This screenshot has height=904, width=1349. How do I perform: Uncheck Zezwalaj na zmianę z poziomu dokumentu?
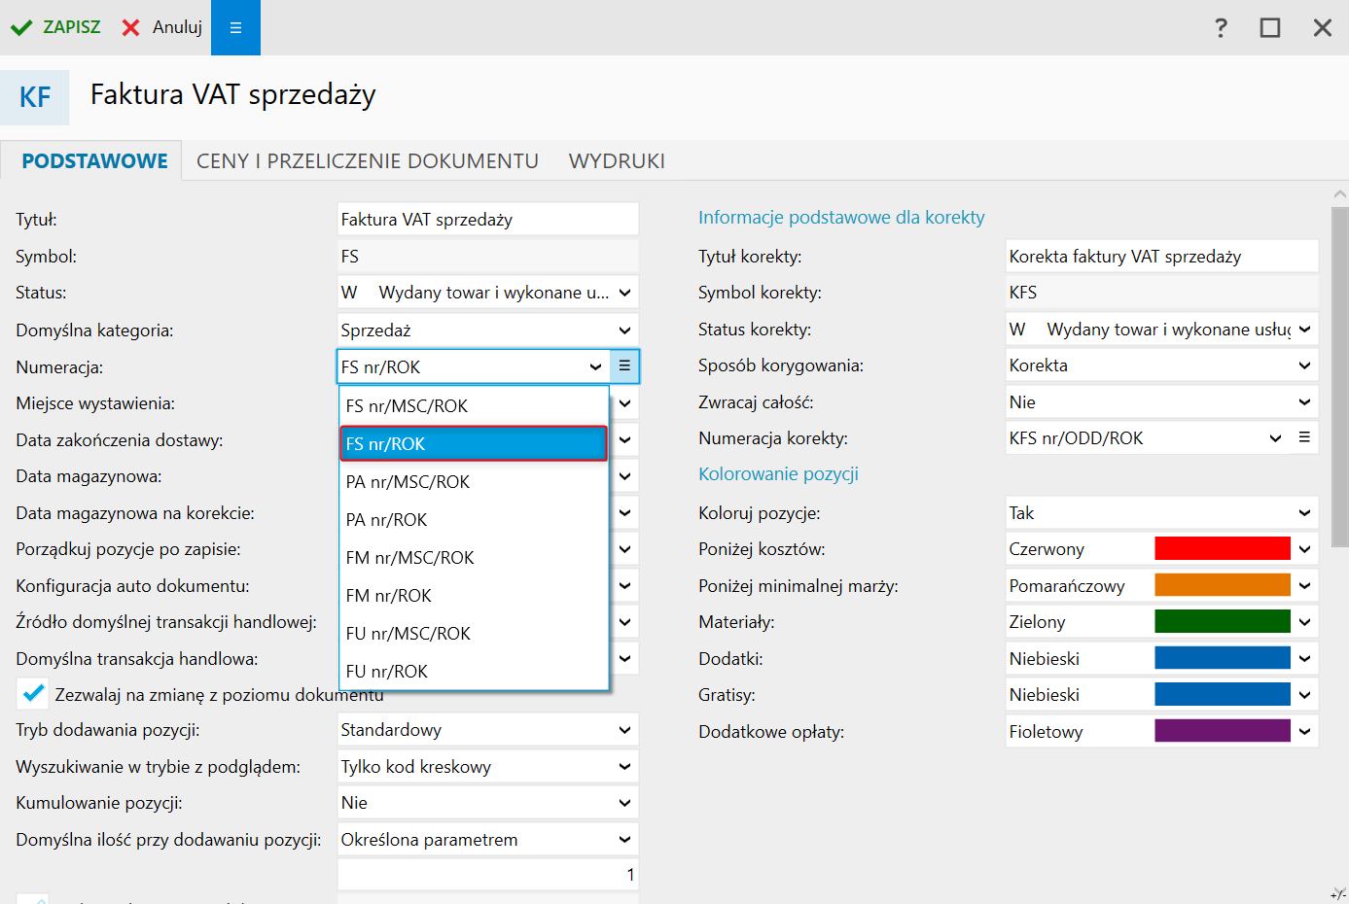coord(33,694)
